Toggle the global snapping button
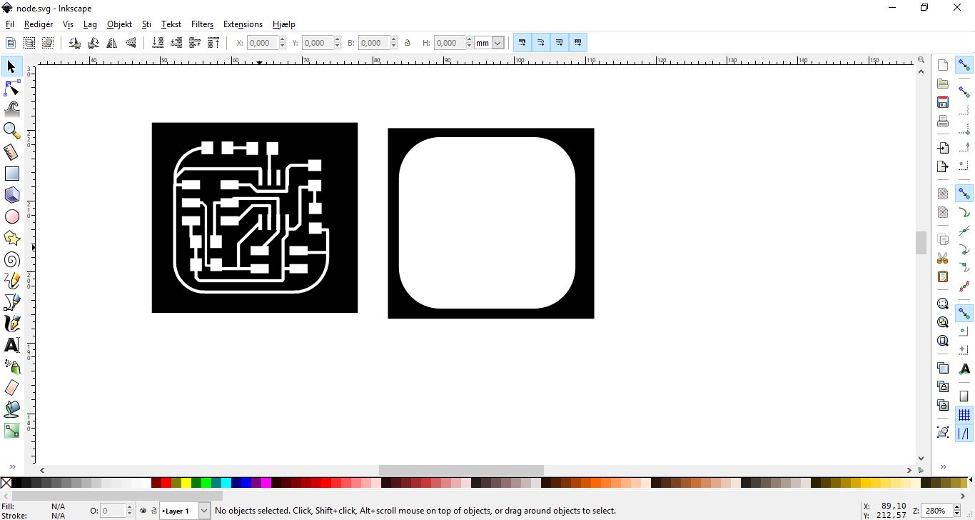Viewport: 975px width, 520px height. 964,65
